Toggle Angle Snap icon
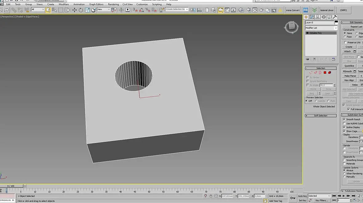This screenshot has width=363, height=203. point(142,10)
